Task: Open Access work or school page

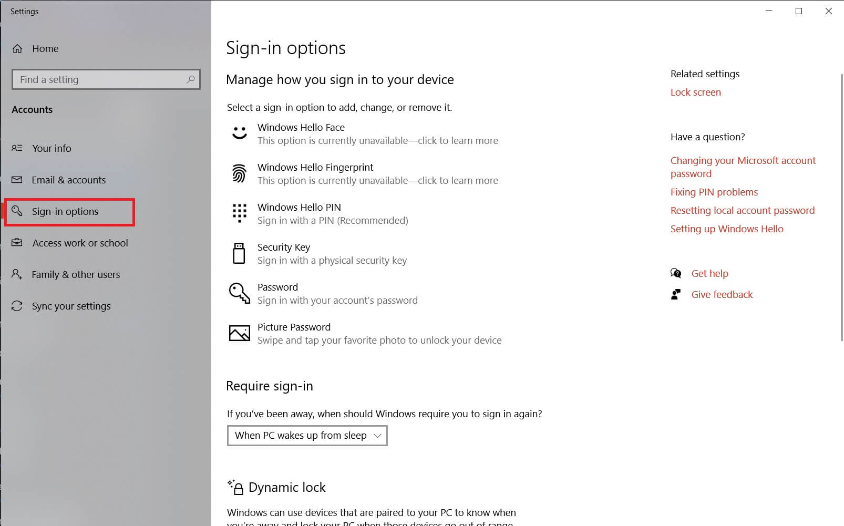Action: click(x=80, y=243)
